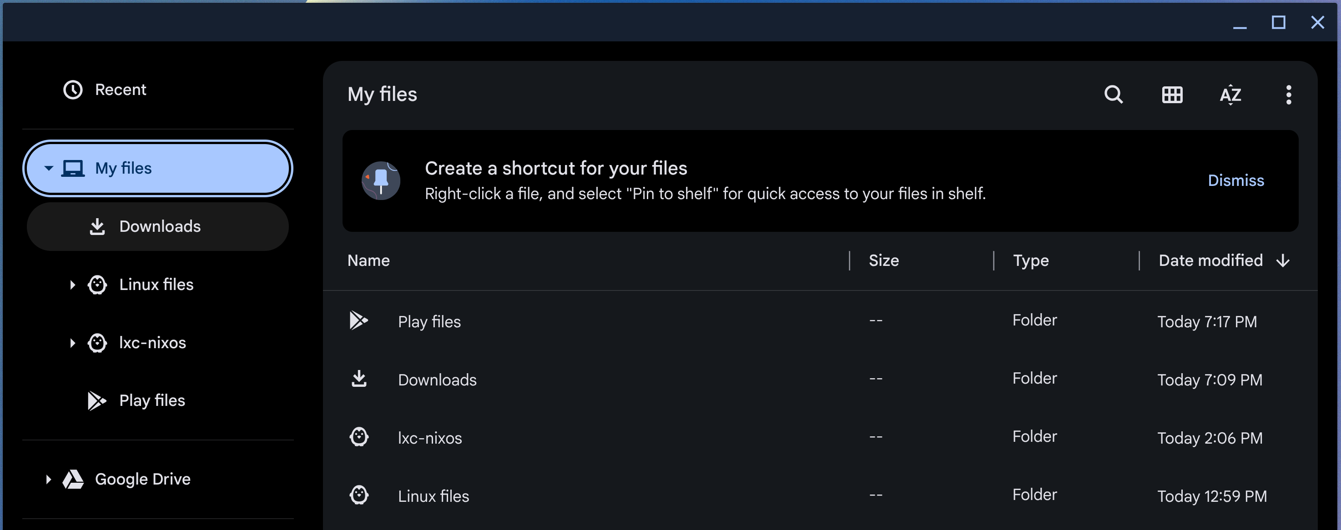The image size is (1341, 530).
Task: Click the Folder type cell for lxc-nixos
Action: (x=1034, y=437)
